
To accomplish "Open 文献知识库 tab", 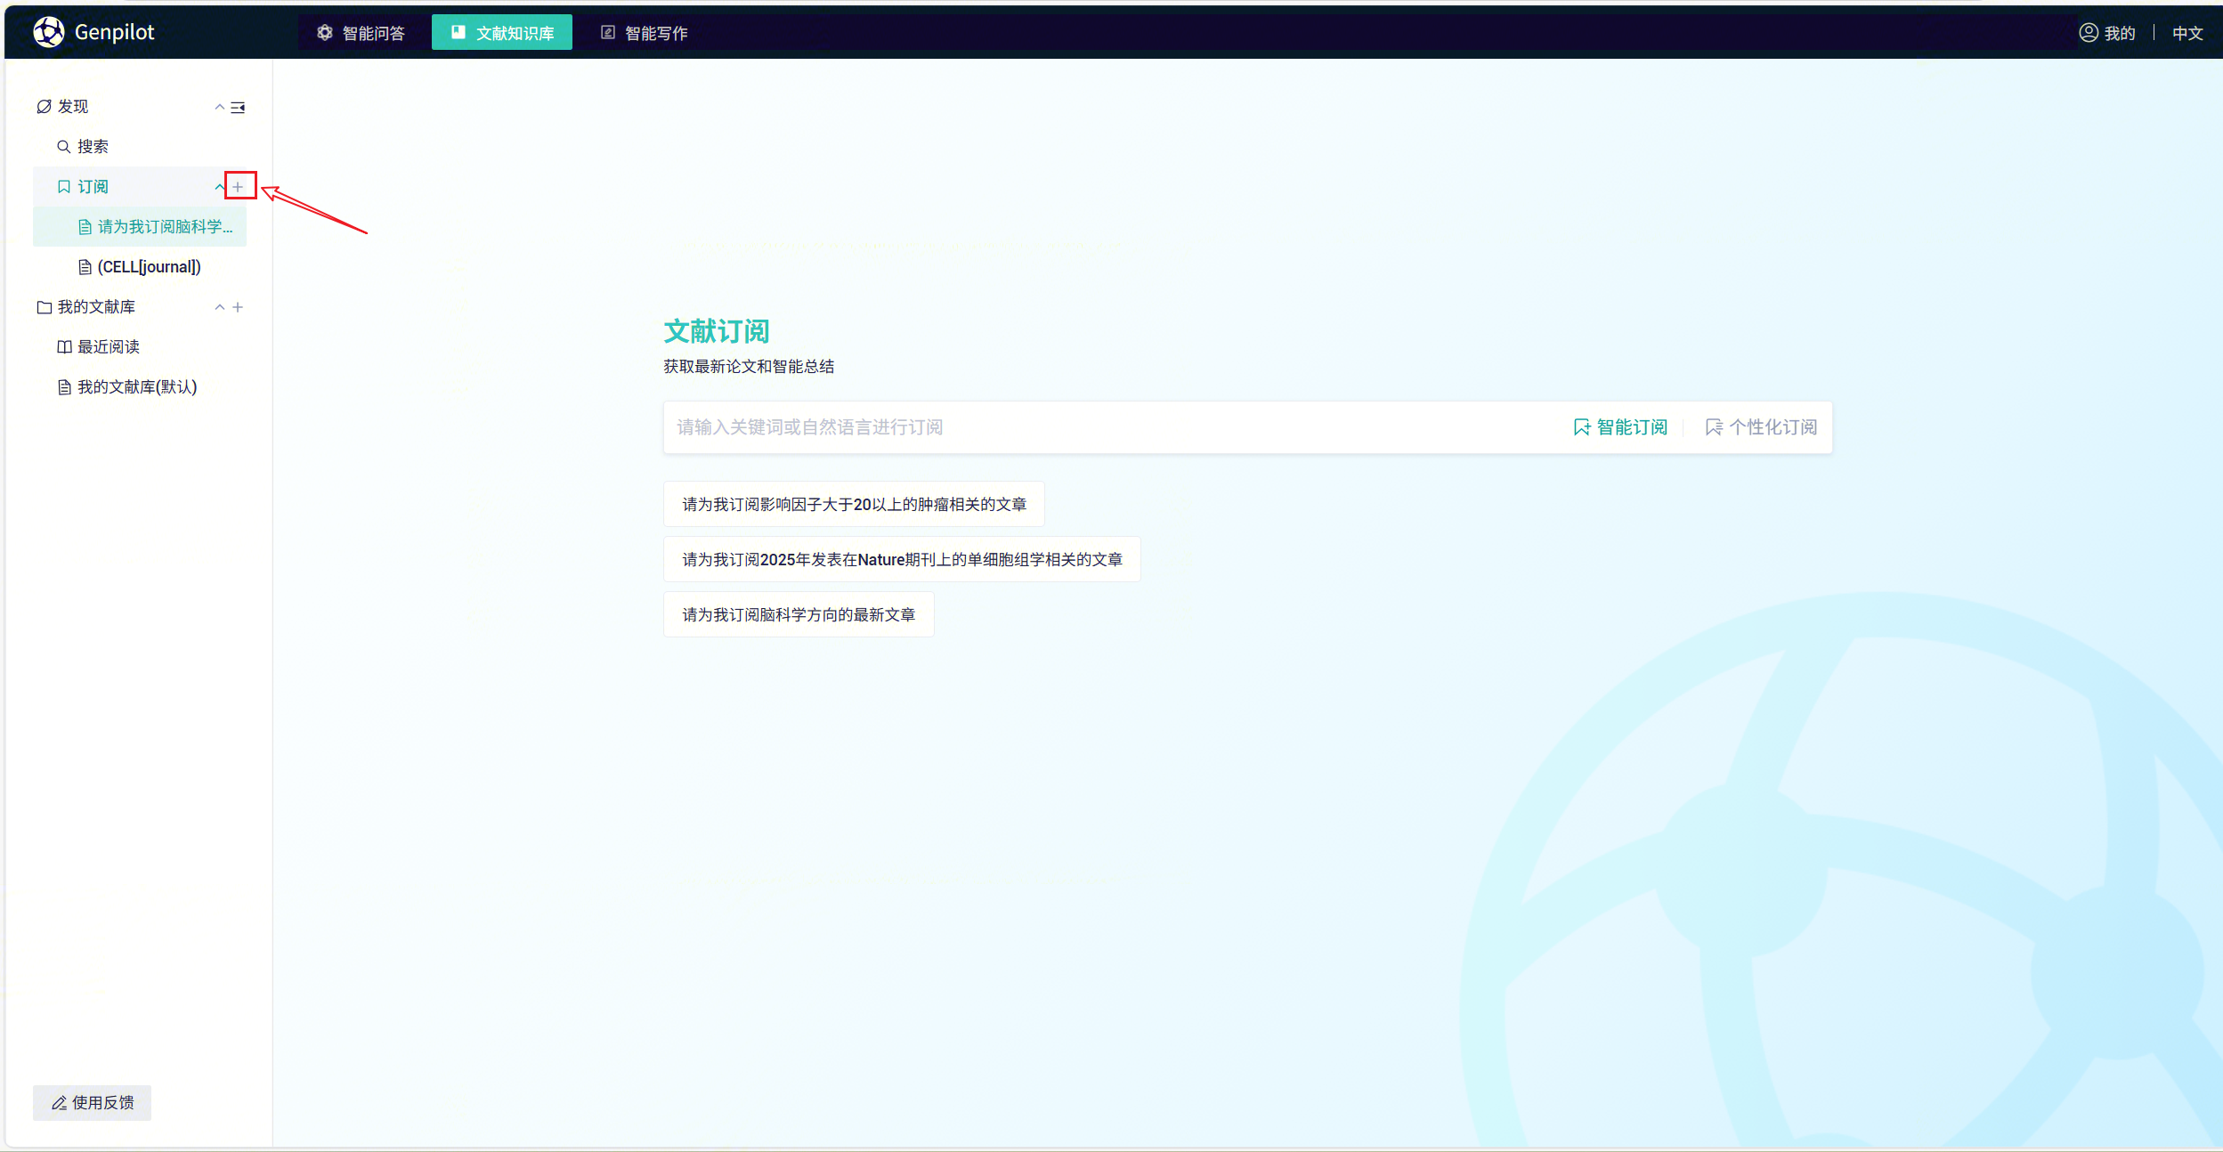I will coord(502,33).
